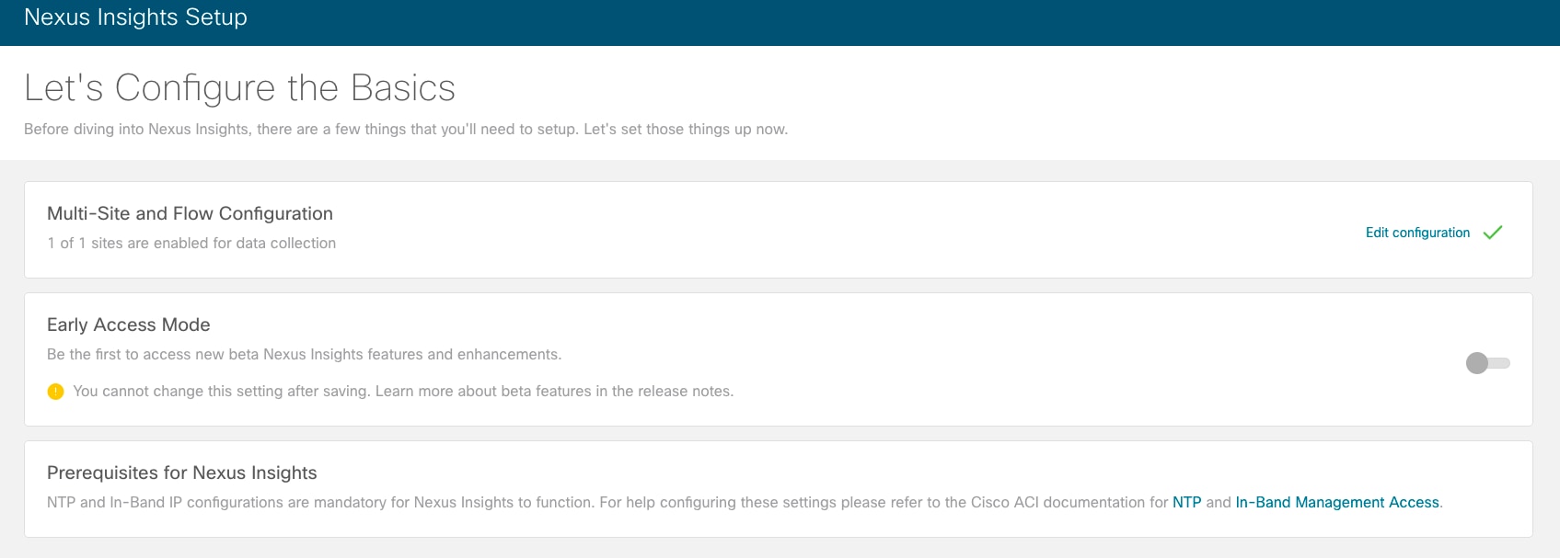Click the intro text below the main heading
1560x558 pixels.
[405, 130]
